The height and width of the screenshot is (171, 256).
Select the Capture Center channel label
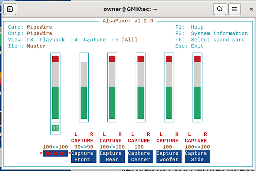tap(141, 157)
